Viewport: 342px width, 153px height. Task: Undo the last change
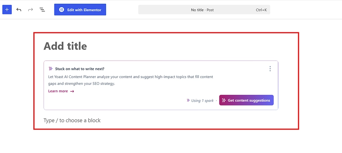click(x=19, y=10)
